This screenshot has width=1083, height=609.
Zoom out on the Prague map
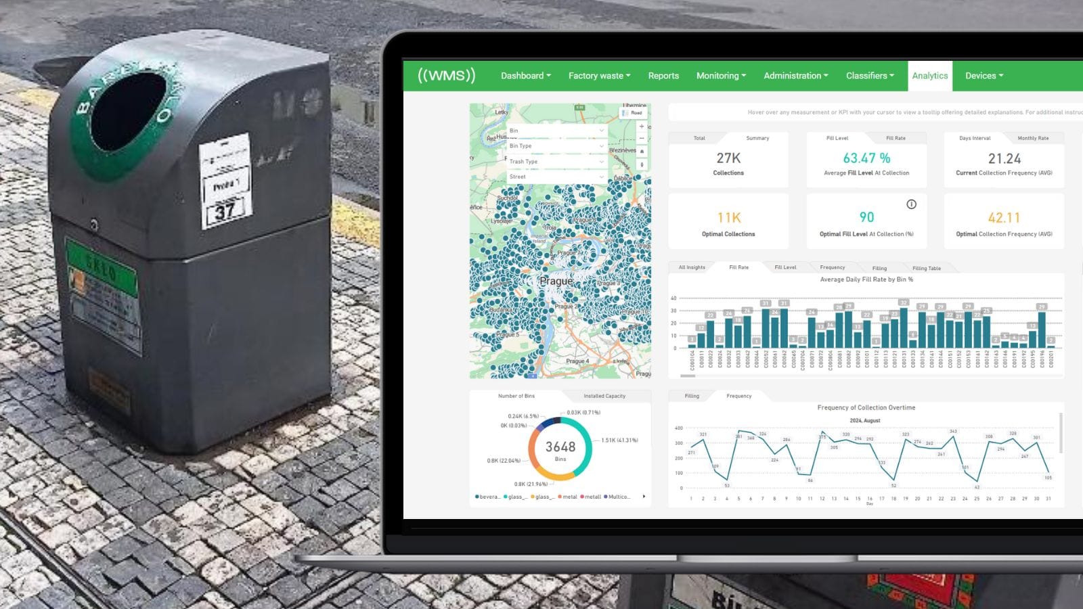642,139
